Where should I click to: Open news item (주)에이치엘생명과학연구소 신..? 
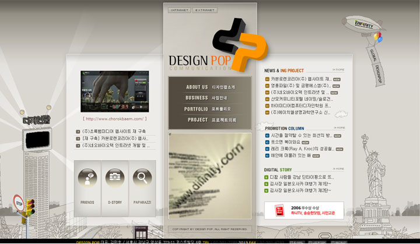pyautogui.click(x=300, y=112)
